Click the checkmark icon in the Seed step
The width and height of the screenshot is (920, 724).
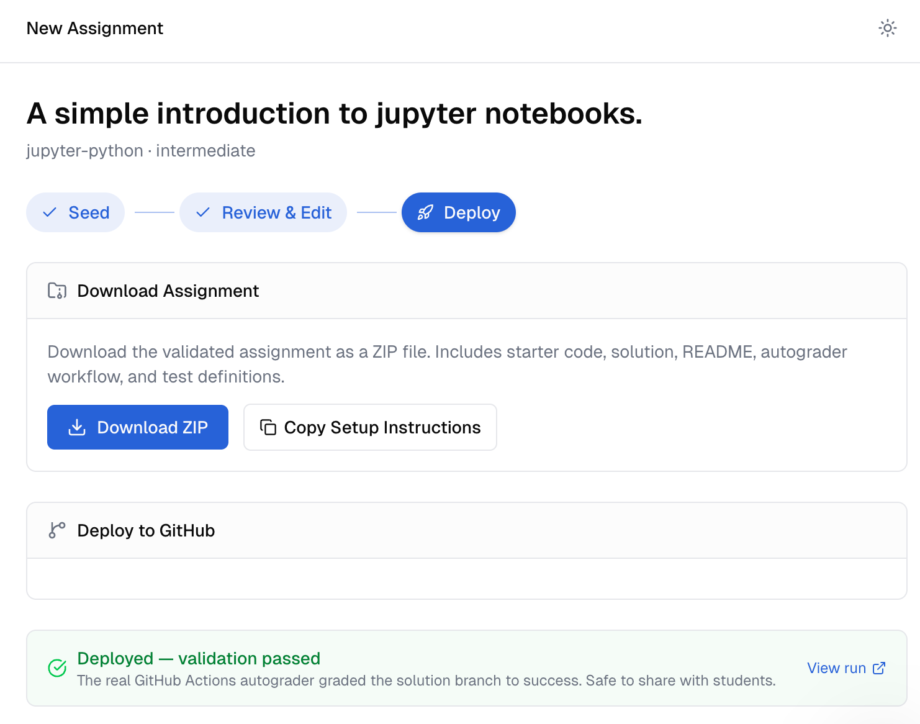click(50, 212)
